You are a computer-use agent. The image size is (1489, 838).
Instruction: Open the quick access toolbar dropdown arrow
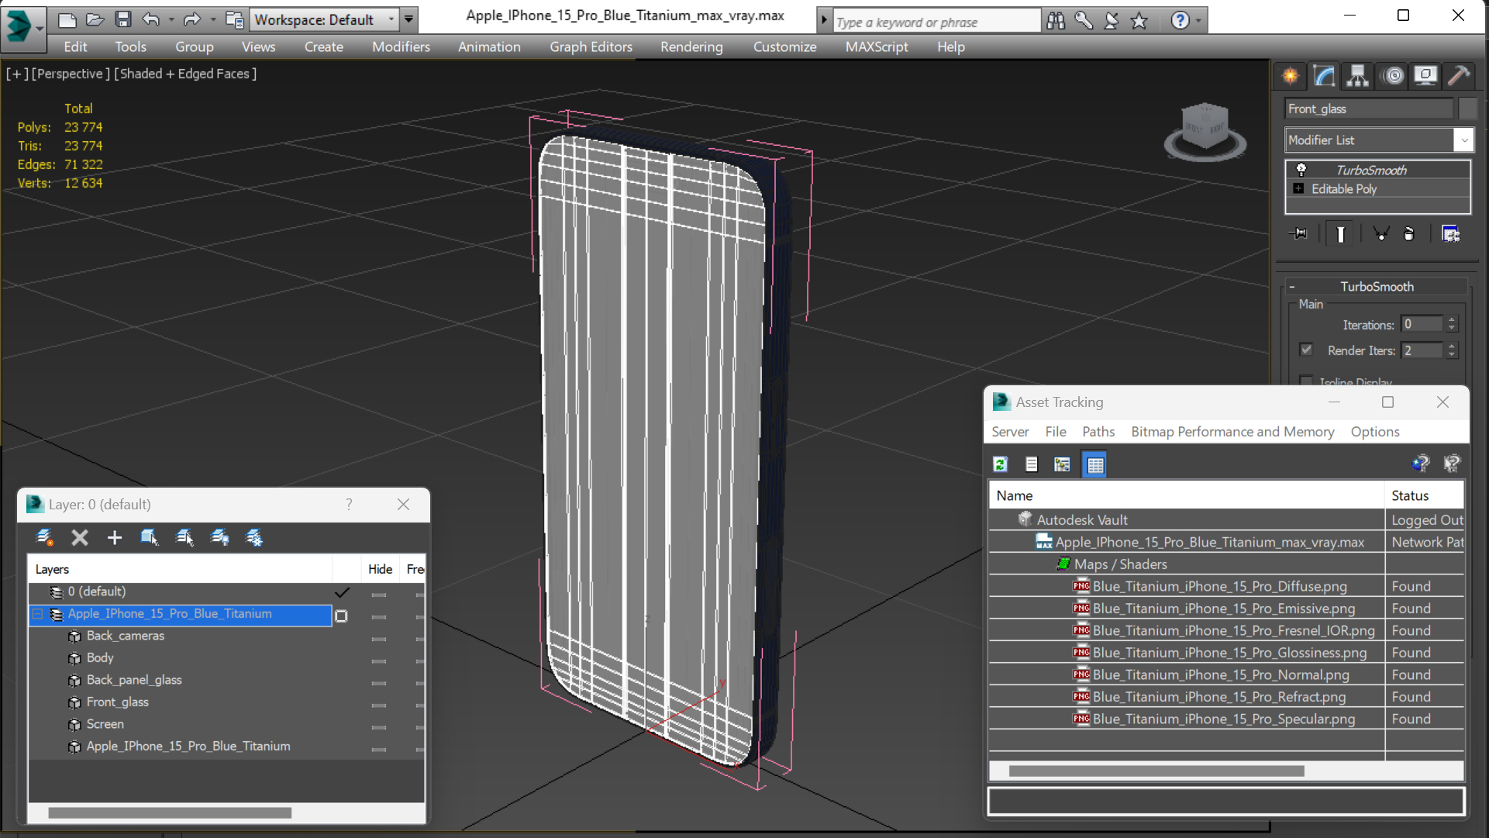coord(409,19)
